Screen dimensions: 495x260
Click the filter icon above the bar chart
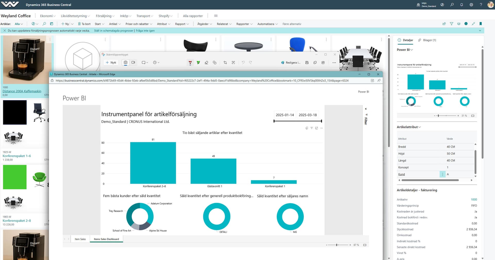click(312, 128)
